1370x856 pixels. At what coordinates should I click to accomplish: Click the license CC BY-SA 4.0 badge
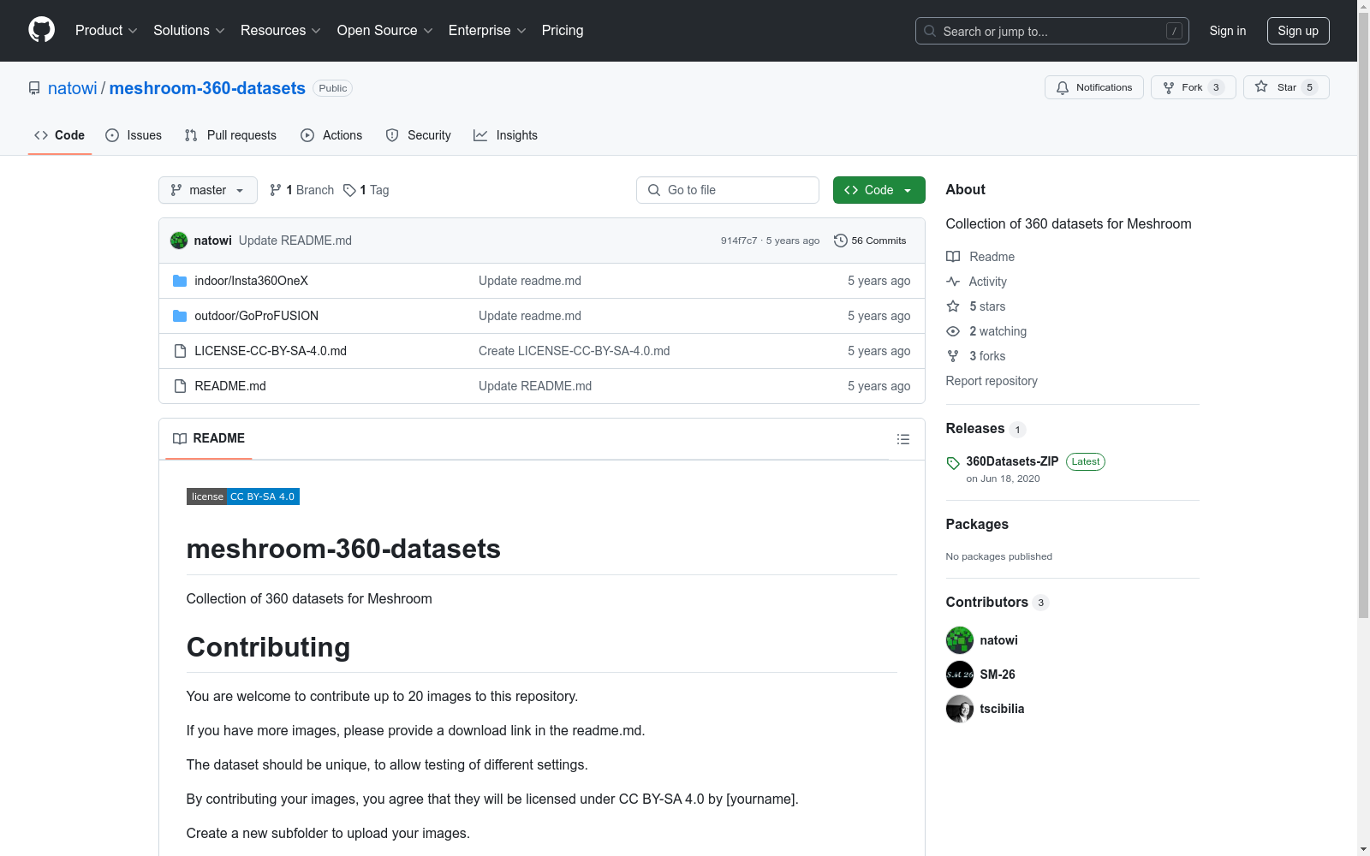point(243,496)
